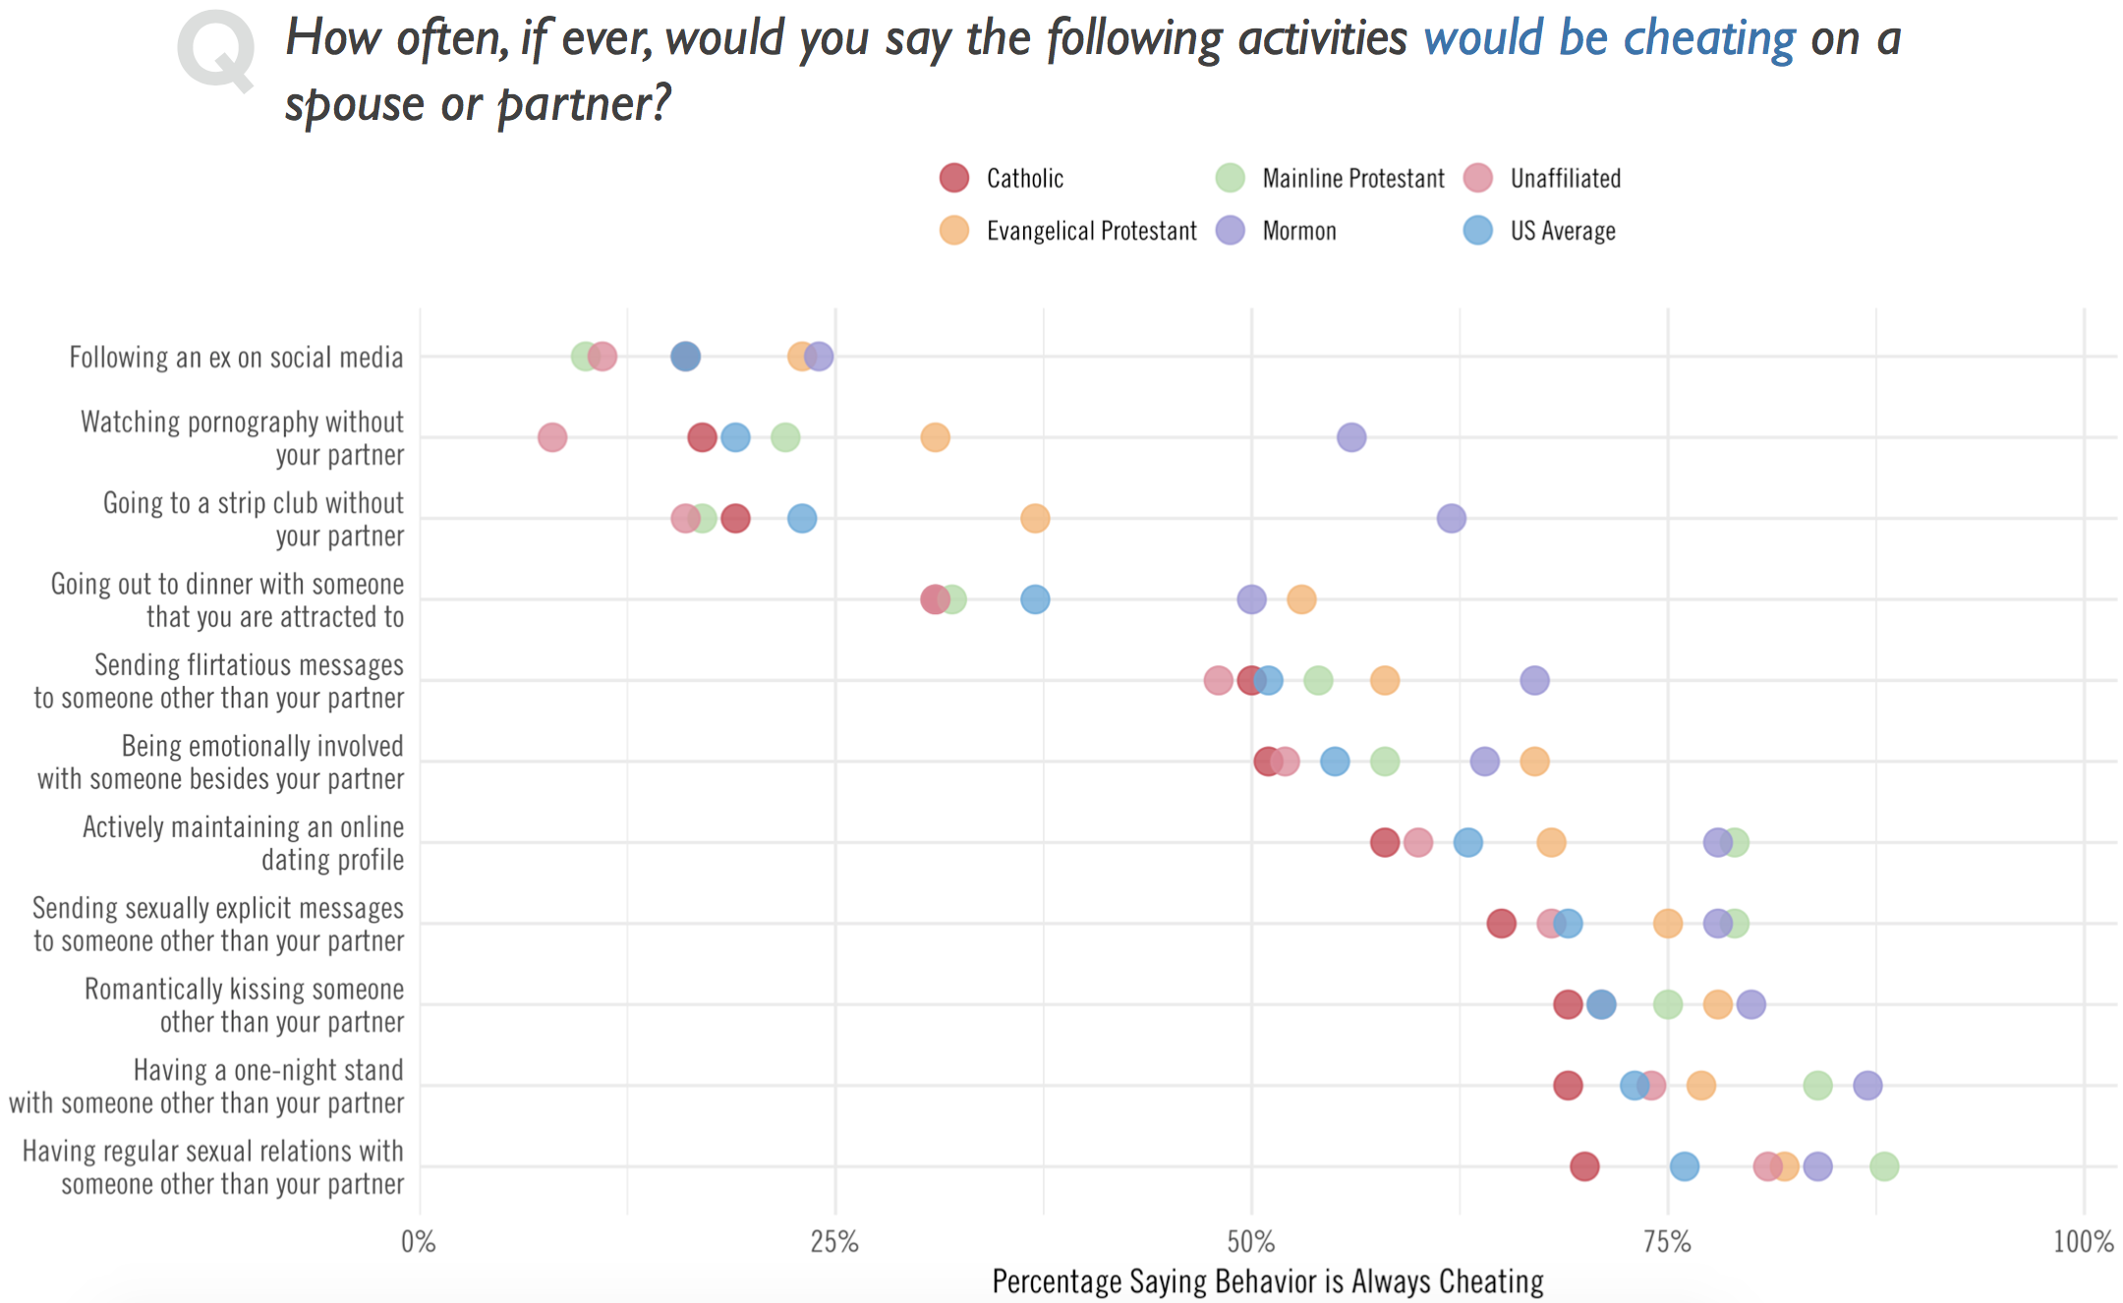
Task: Click the Unaffiliated dot in the pornography row
Action: coord(552,437)
